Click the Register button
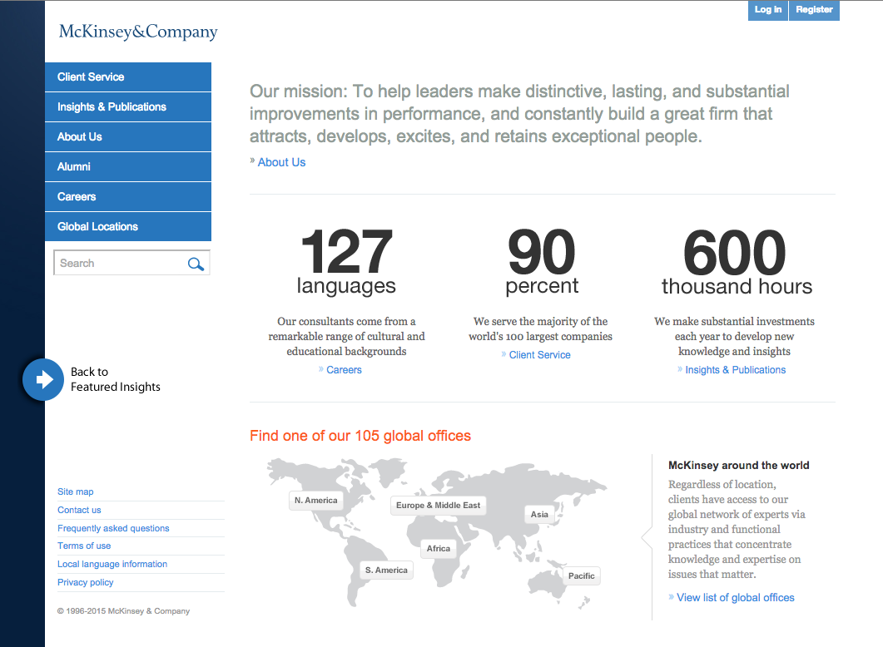 pyautogui.click(x=814, y=10)
